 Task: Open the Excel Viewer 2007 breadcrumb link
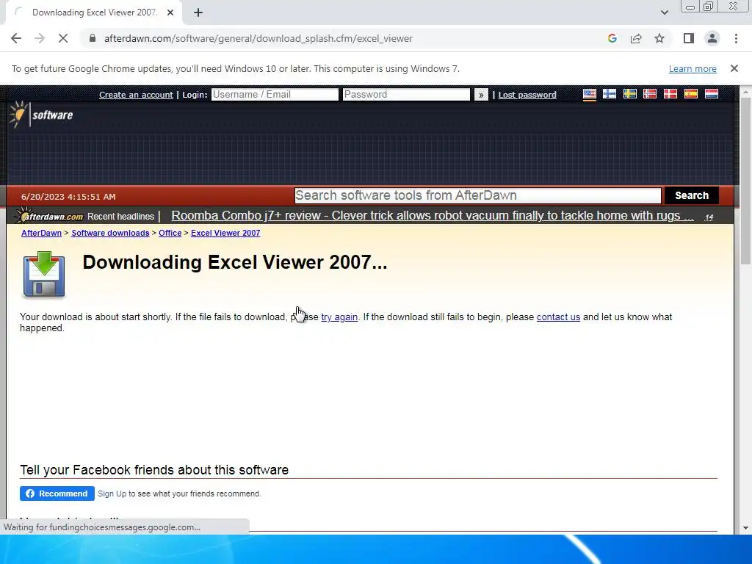(x=225, y=233)
